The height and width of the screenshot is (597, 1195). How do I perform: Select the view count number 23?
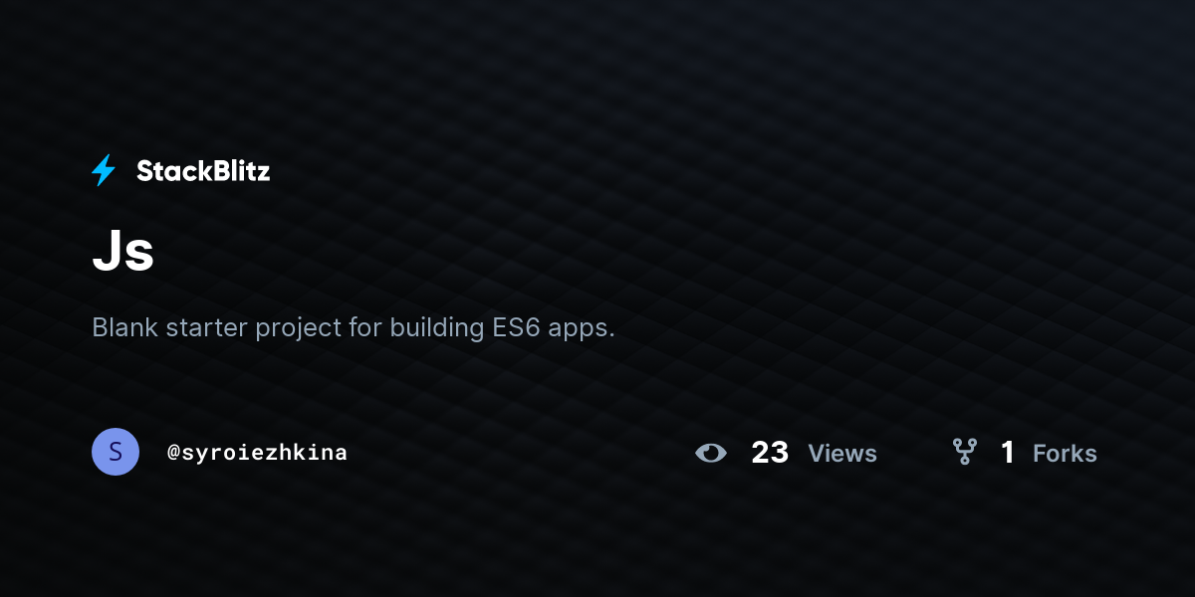coord(770,453)
